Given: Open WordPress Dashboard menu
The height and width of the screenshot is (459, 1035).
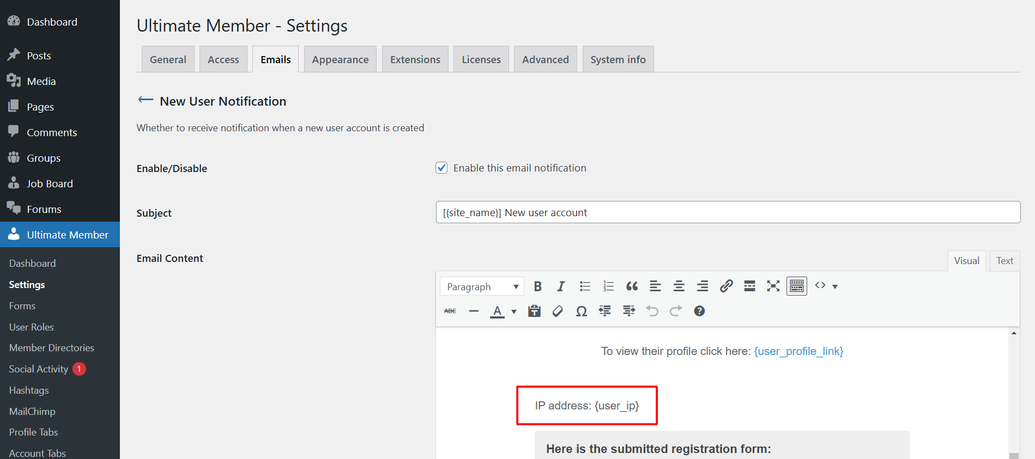Looking at the screenshot, I should pyautogui.click(x=60, y=22).
